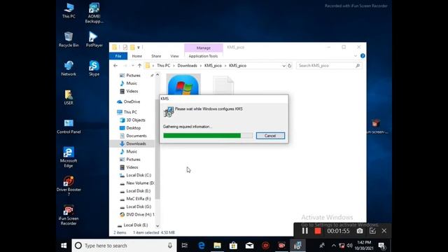Select the KMS installer file with Windows logo
This screenshot has height=252, width=448.
coord(183,85)
